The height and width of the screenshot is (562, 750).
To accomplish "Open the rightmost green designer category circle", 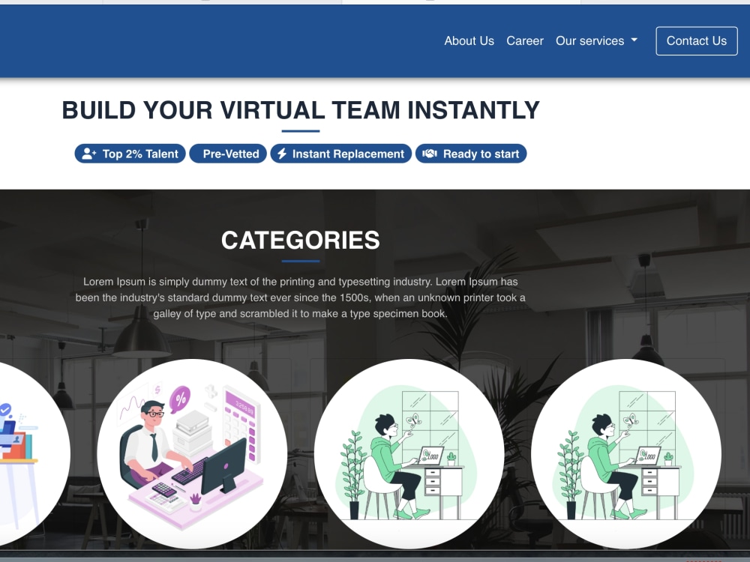I will click(626, 454).
